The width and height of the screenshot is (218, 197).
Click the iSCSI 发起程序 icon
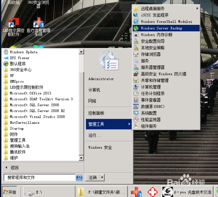pyautogui.click(x=136, y=15)
